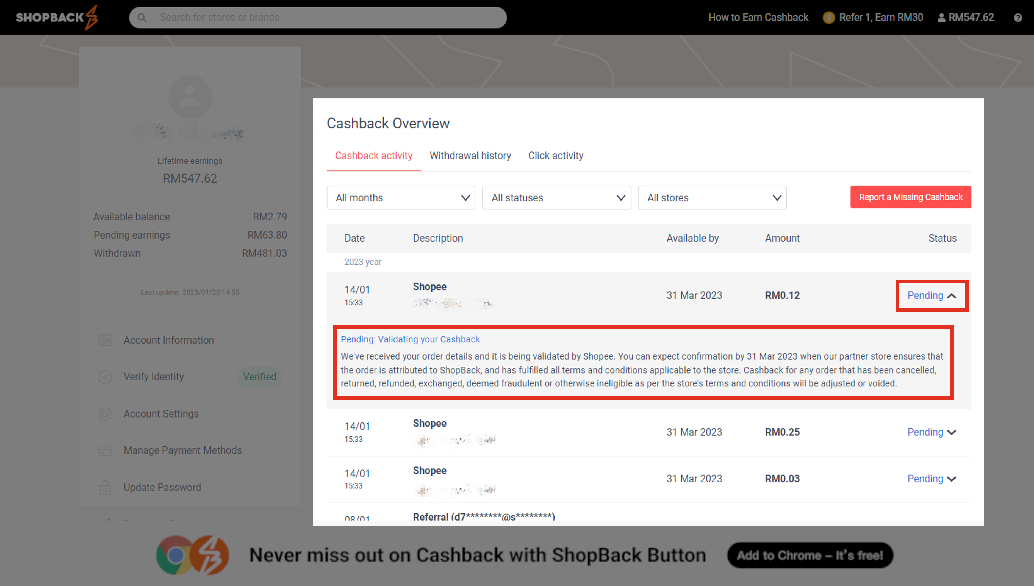
Task: Switch to Withdrawal history tab
Action: (470, 156)
